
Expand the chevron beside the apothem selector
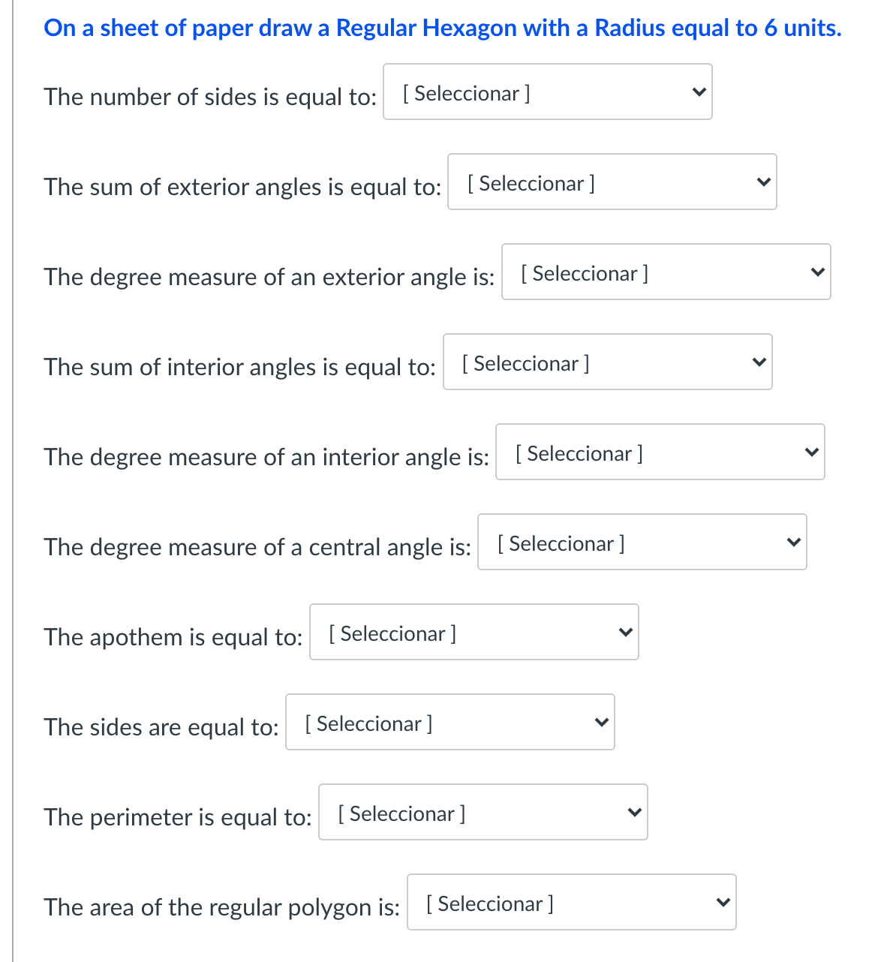click(x=625, y=632)
